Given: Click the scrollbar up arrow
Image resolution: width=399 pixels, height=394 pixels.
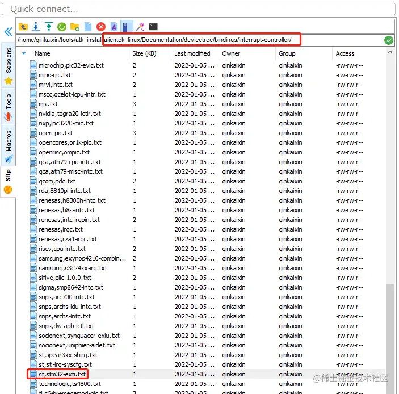Looking at the screenshot, I should pos(390,52).
